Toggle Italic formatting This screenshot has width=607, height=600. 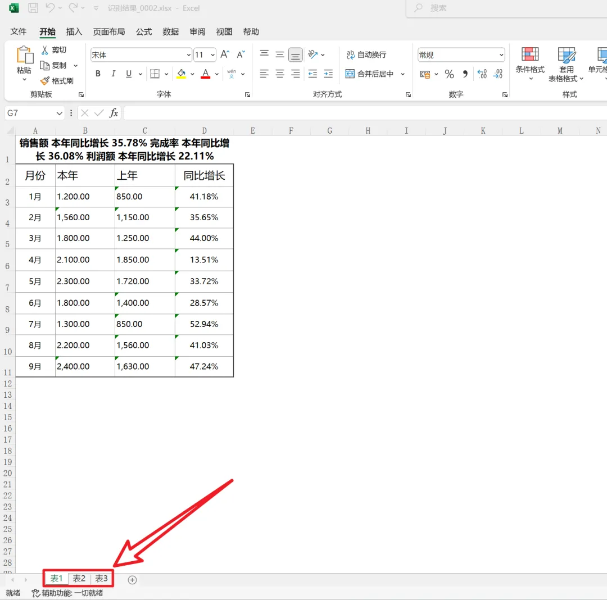pyautogui.click(x=114, y=74)
